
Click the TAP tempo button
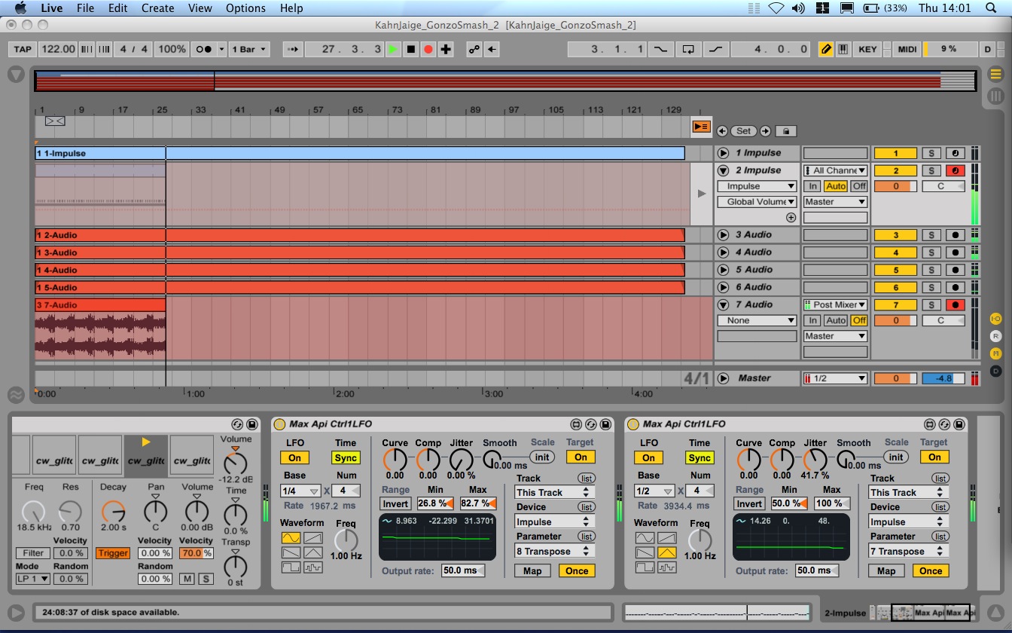[x=23, y=49]
